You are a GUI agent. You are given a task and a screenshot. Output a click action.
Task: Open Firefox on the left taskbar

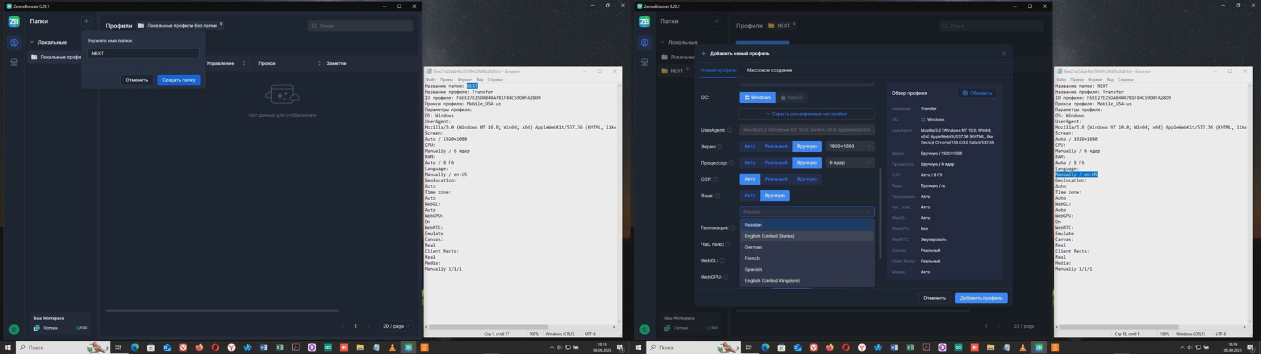pyautogui.click(x=199, y=347)
